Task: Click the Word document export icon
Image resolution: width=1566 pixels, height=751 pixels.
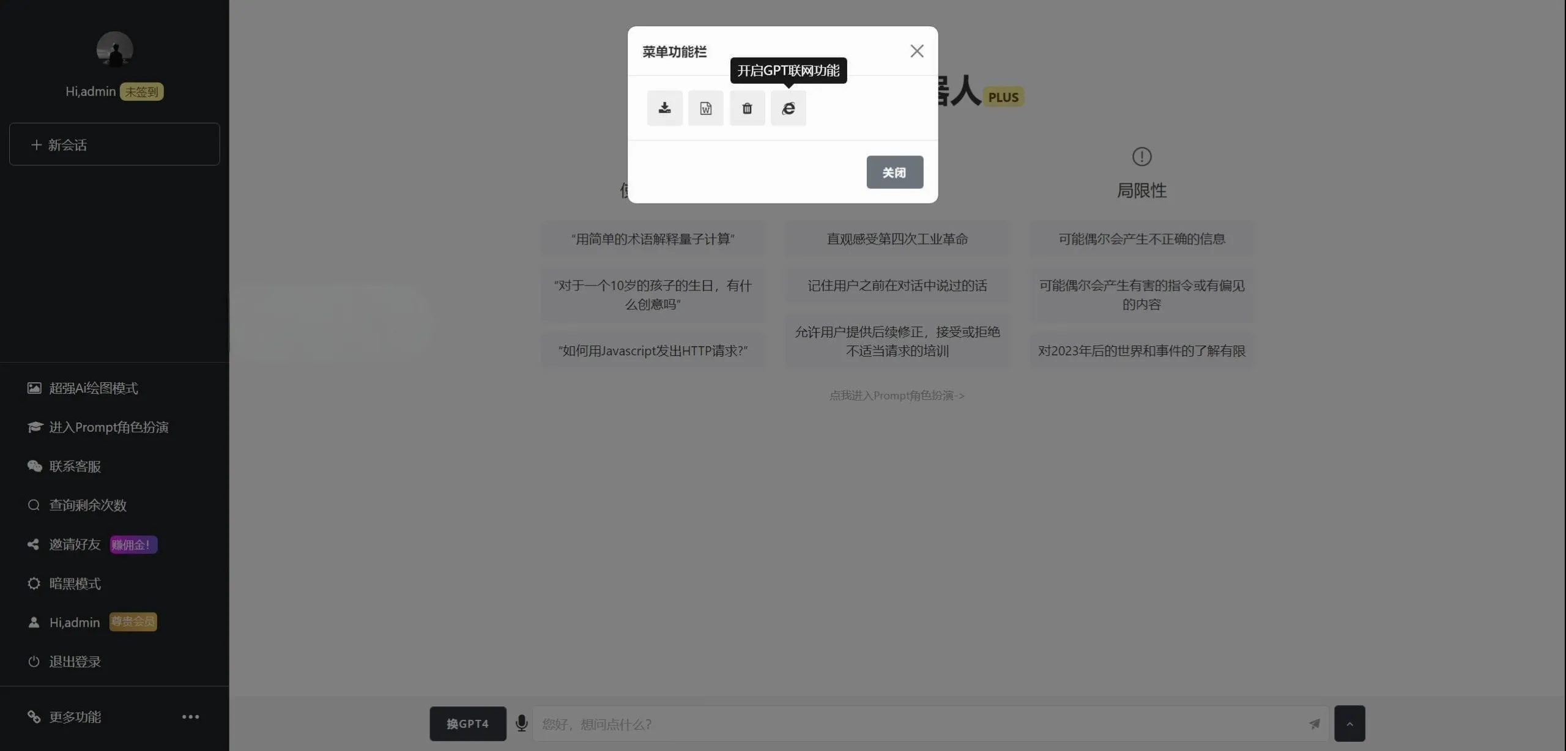Action: click(706, 108)
